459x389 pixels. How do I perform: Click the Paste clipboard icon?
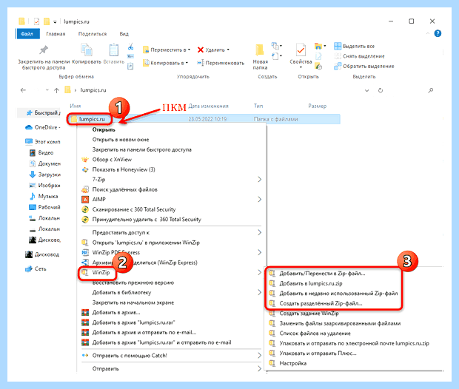click(x=114, y=50)
